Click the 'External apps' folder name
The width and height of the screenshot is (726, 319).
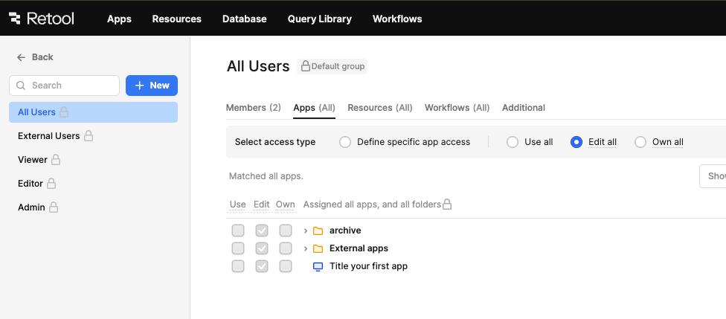coord(359,248)
